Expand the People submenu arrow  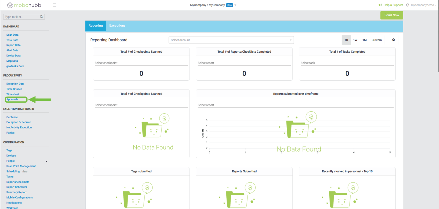[46, 161]
